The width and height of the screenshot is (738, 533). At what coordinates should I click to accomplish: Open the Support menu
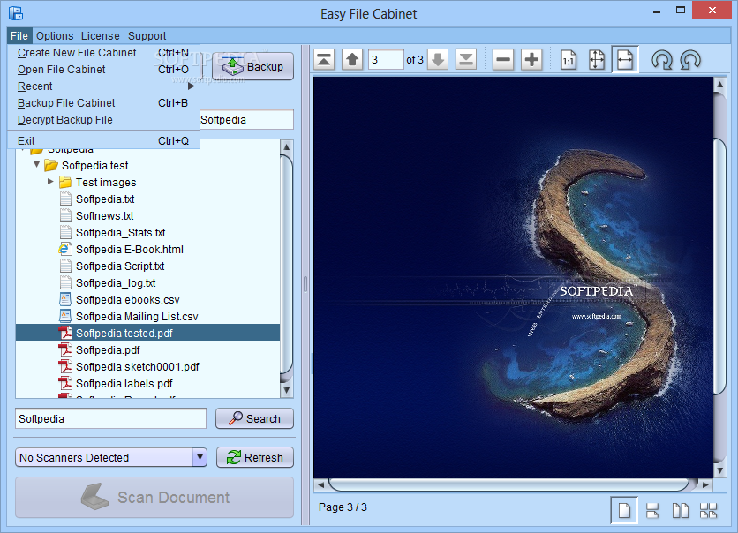147,36
